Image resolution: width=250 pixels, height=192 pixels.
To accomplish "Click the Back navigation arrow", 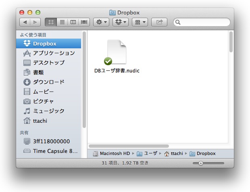I will 25,22.
